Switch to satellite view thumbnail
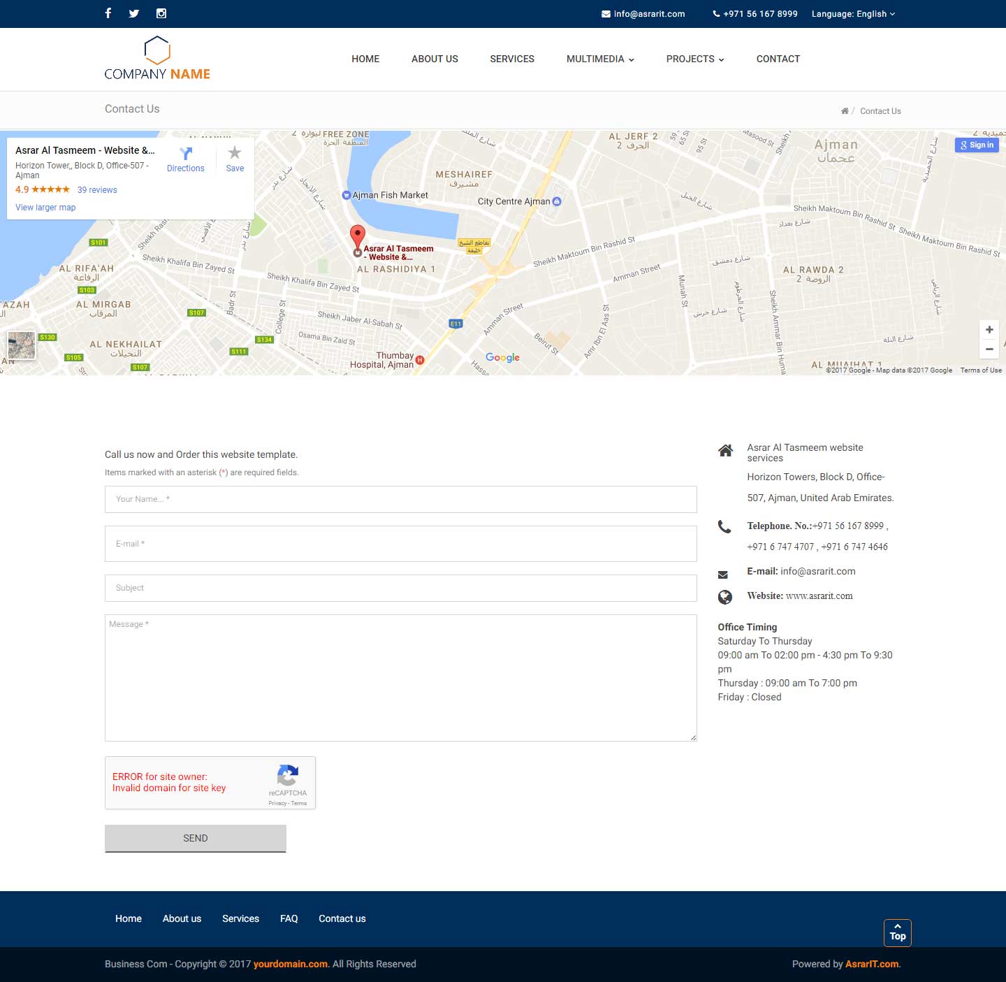The height and width of the screenshot is (982, 1006). click(22, 345)
